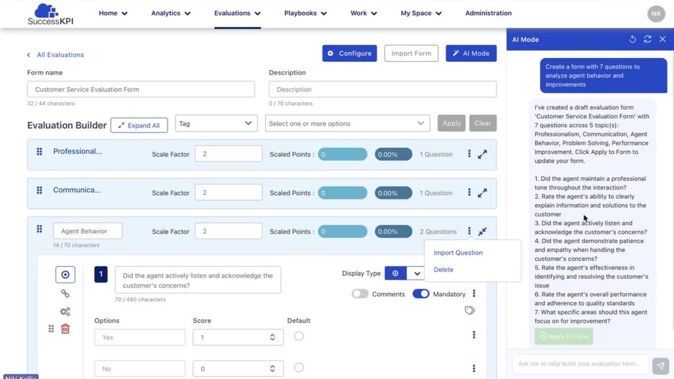
Task: Expand the Communication topic section
Action: tap(482, 193)
